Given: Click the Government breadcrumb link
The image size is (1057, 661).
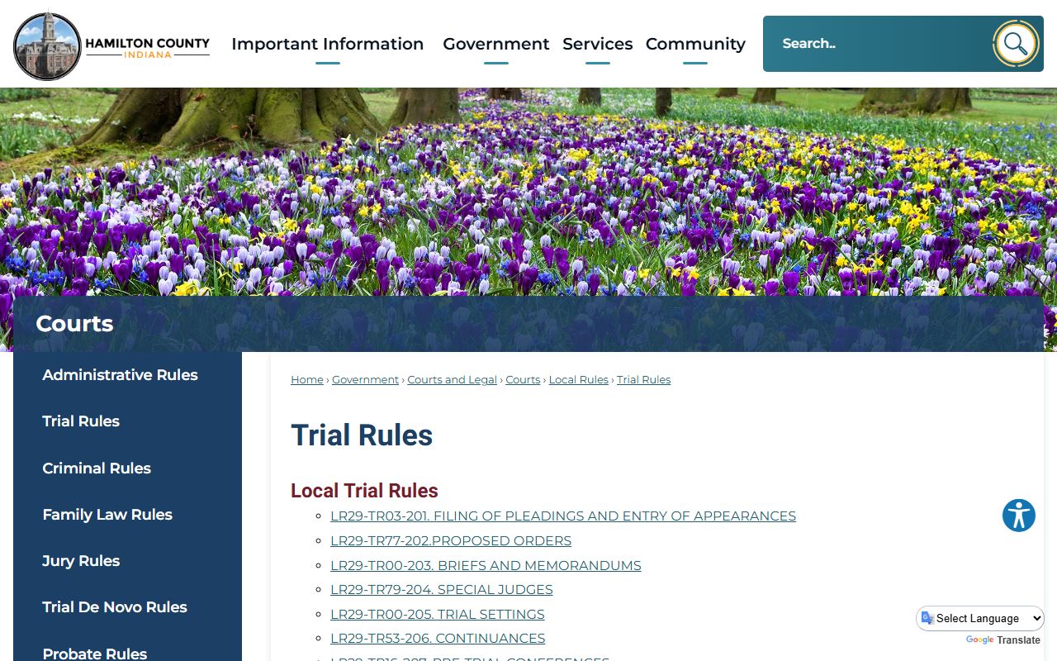Looking at the screenshot, I should tap(365, 380).
